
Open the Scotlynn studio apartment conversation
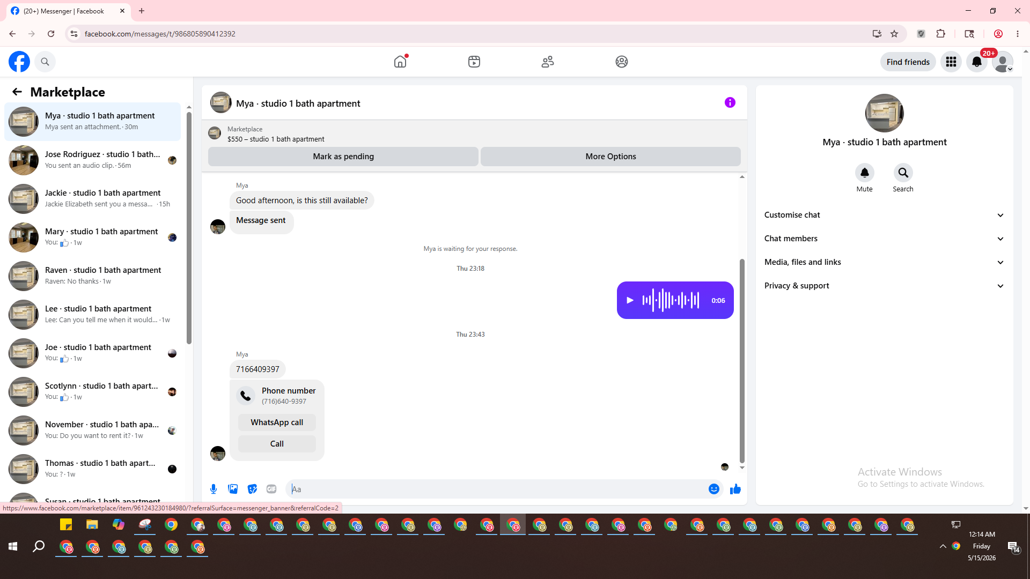point(93,392)
